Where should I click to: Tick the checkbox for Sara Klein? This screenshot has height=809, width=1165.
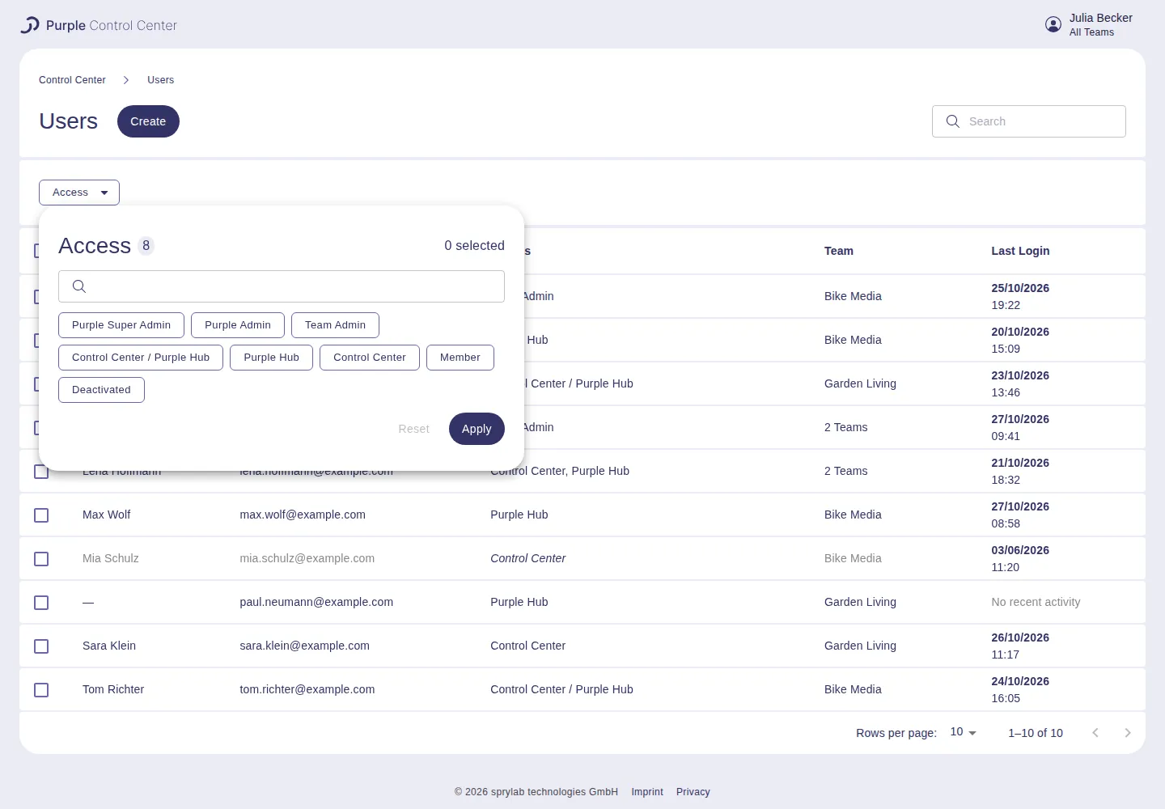point(41,646)
